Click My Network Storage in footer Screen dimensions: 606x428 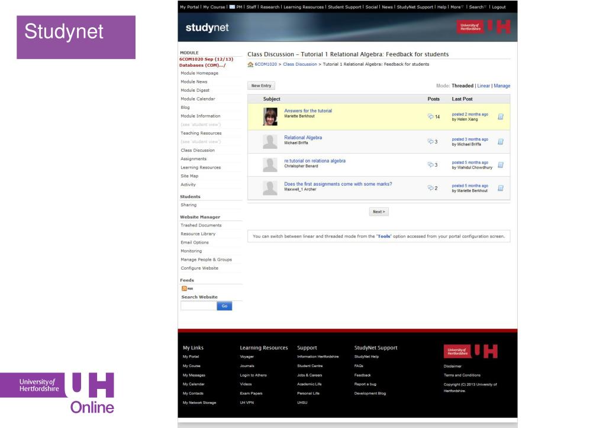click(x=199, y=403)
